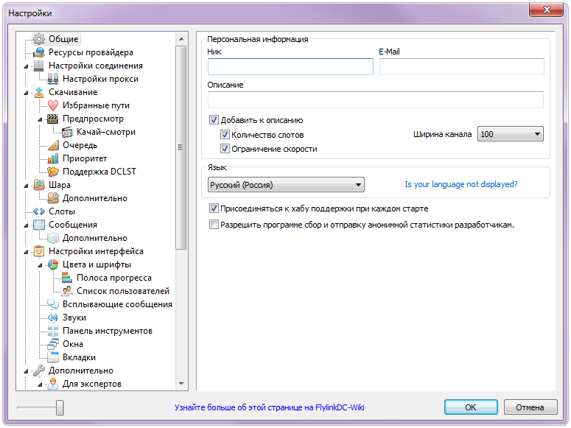The image size is (571, 428).
Task: Toggle the Количество слотов checkbox
Action: point(225,135)
